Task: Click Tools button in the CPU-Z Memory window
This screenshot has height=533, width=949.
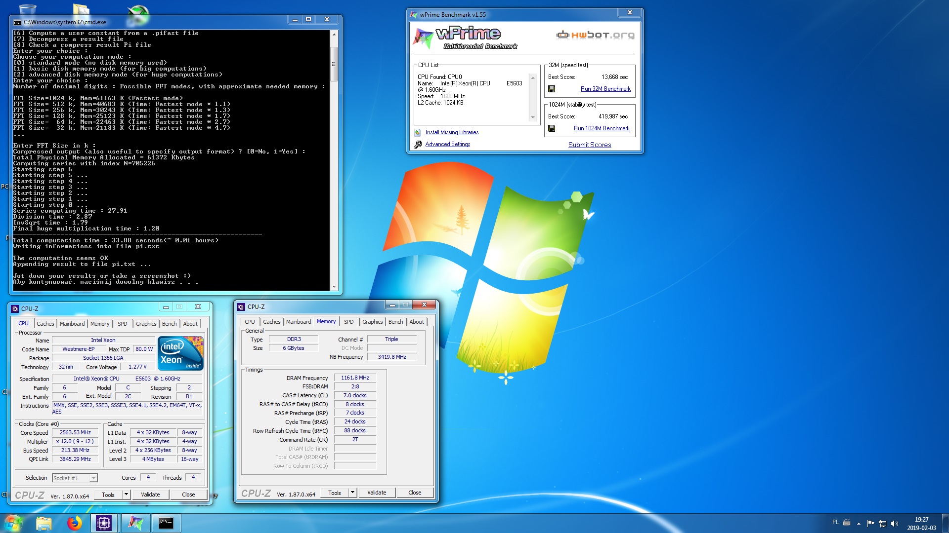Action: 335,492
